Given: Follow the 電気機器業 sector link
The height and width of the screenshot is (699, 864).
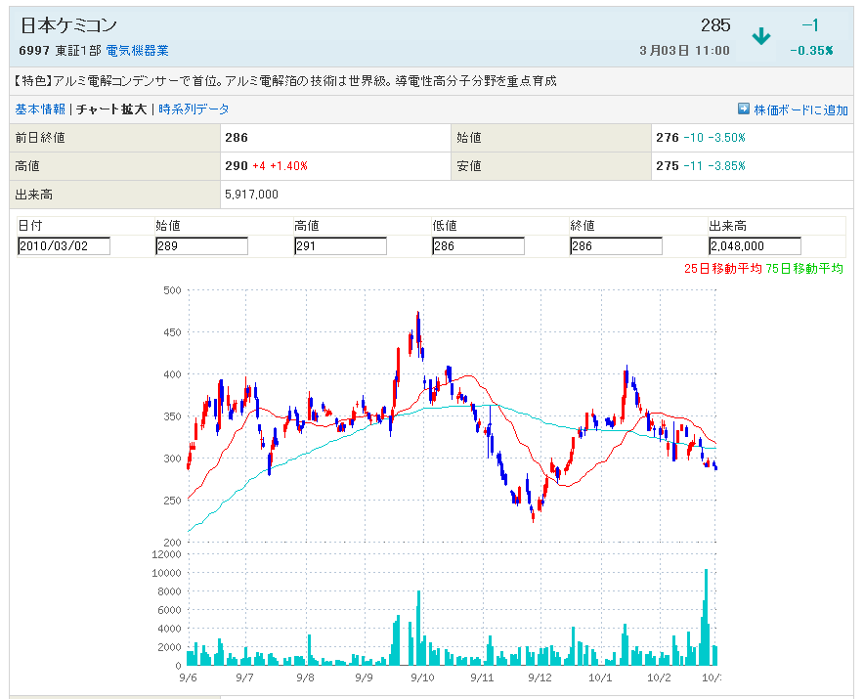Looking at the screenshot, I should 137,51.
